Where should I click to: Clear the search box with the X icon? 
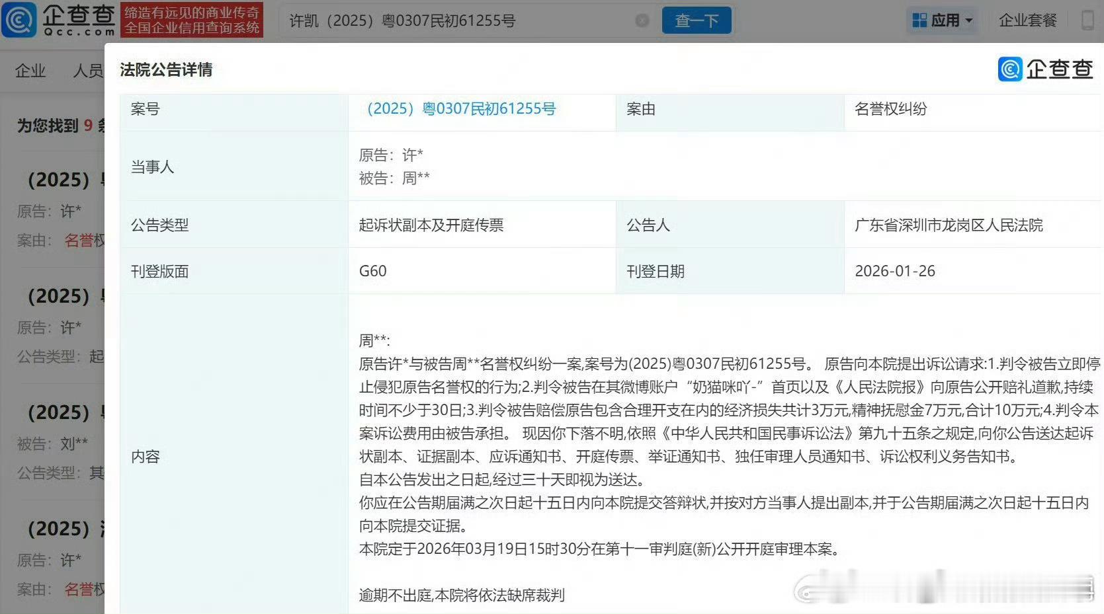[642, 20]
